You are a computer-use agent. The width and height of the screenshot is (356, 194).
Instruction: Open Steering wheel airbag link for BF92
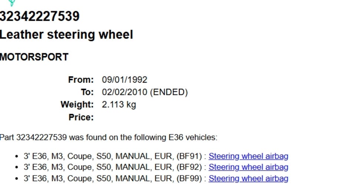click(x=248, y=167)
